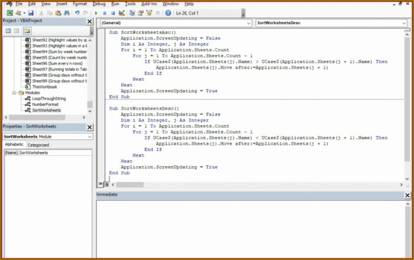Collapse the Modules folder node
The height and width of the screenshot is (260, 414).
tap(14, 93)
